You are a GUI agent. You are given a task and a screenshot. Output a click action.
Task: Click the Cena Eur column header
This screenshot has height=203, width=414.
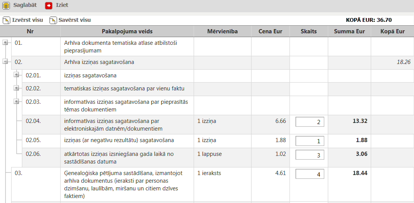tap(270, 31)
